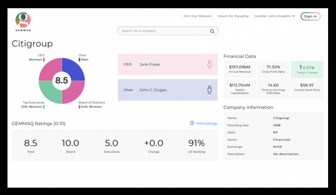Click the $58.97 Current Stock Price tile

pos(307,89)
